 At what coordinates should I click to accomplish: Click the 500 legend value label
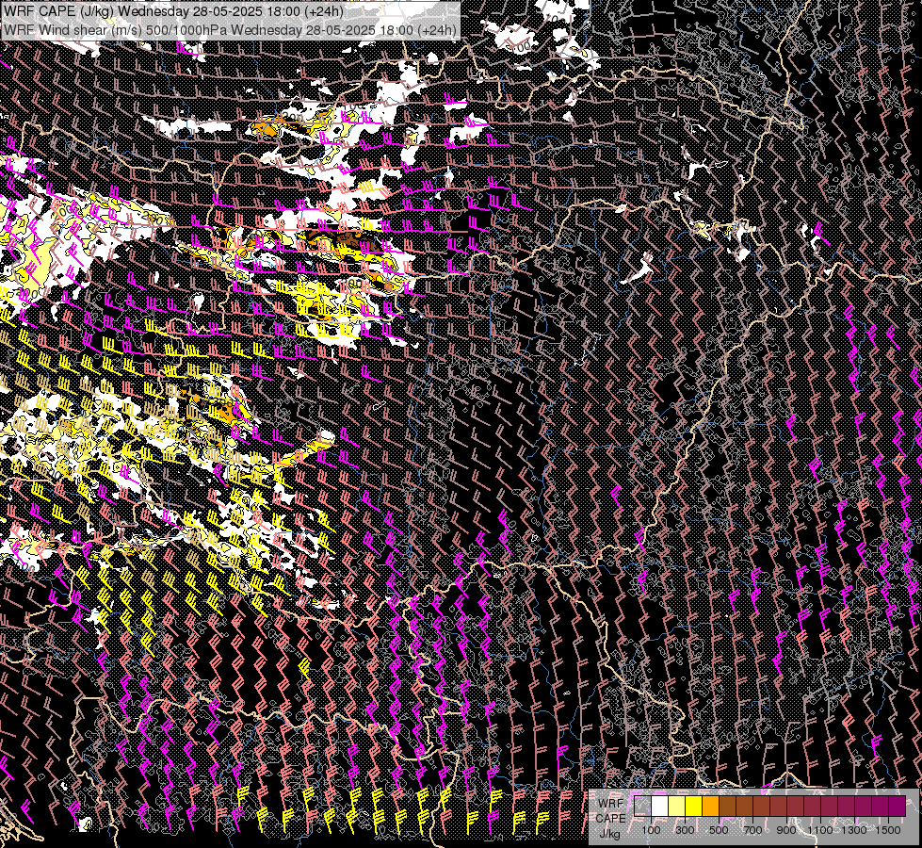coord(719,830)
